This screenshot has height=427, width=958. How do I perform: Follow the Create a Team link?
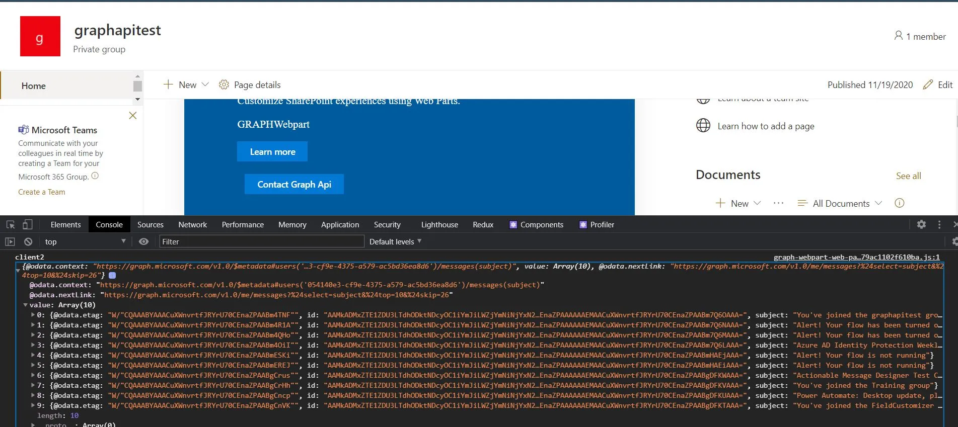tap(42, 192)
